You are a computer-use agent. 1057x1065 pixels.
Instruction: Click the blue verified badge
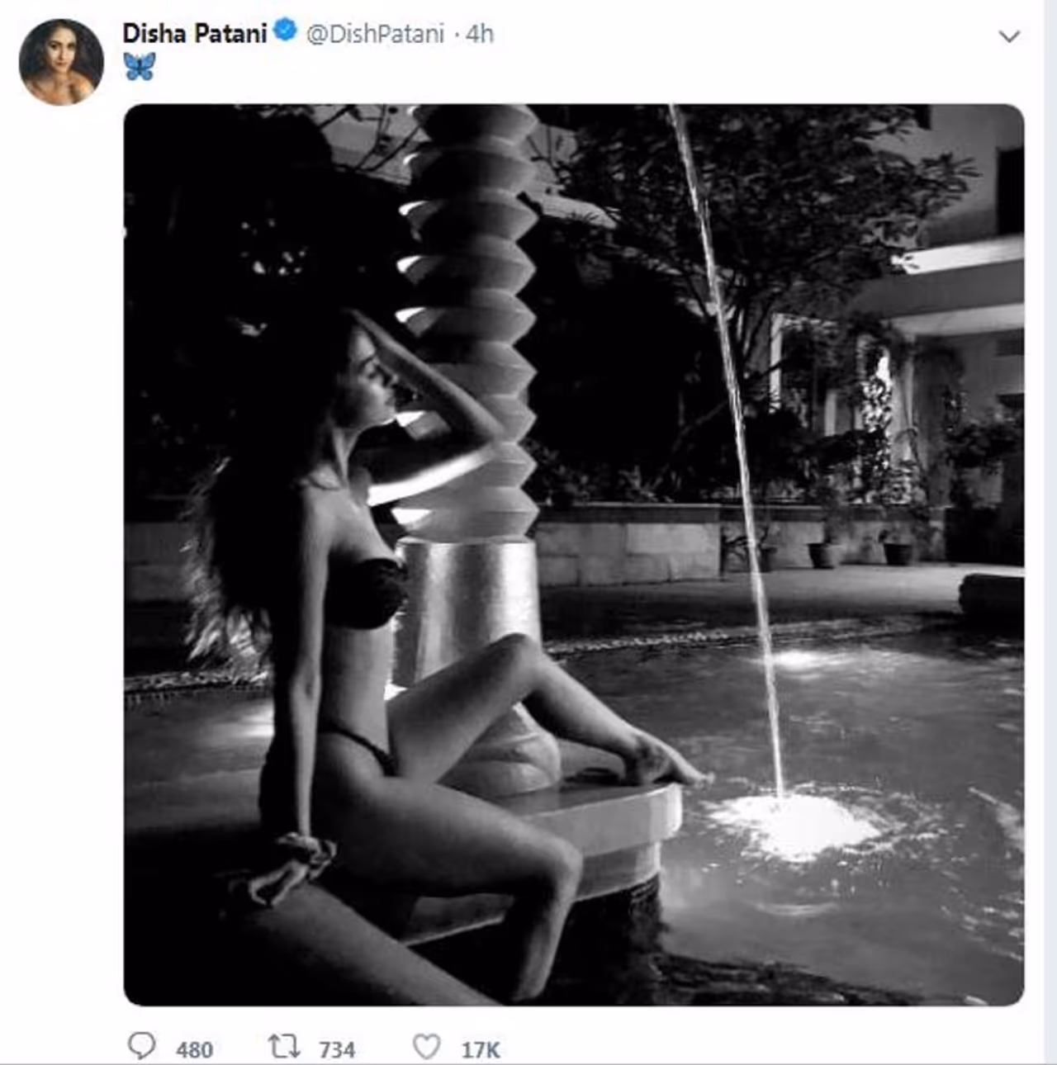point(285,32)
